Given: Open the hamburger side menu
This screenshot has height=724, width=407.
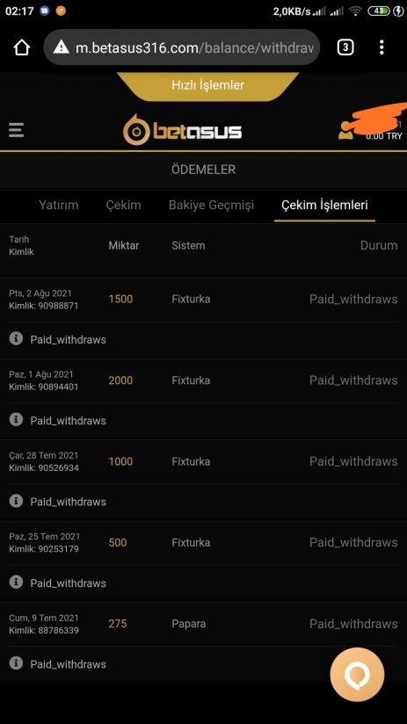Looking at the screenshot, I should pos(16,130).
